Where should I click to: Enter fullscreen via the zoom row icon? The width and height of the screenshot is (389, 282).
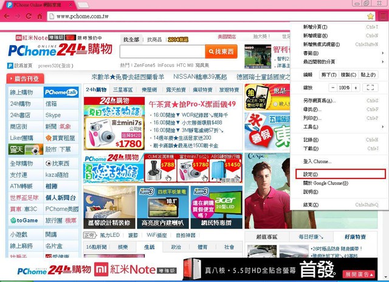(x=370, y=88)
